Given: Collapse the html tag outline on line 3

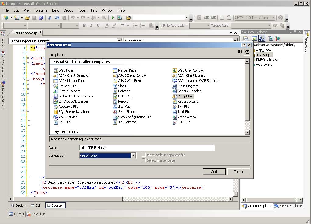Looking at the screenshot, I should coord(28,58).
